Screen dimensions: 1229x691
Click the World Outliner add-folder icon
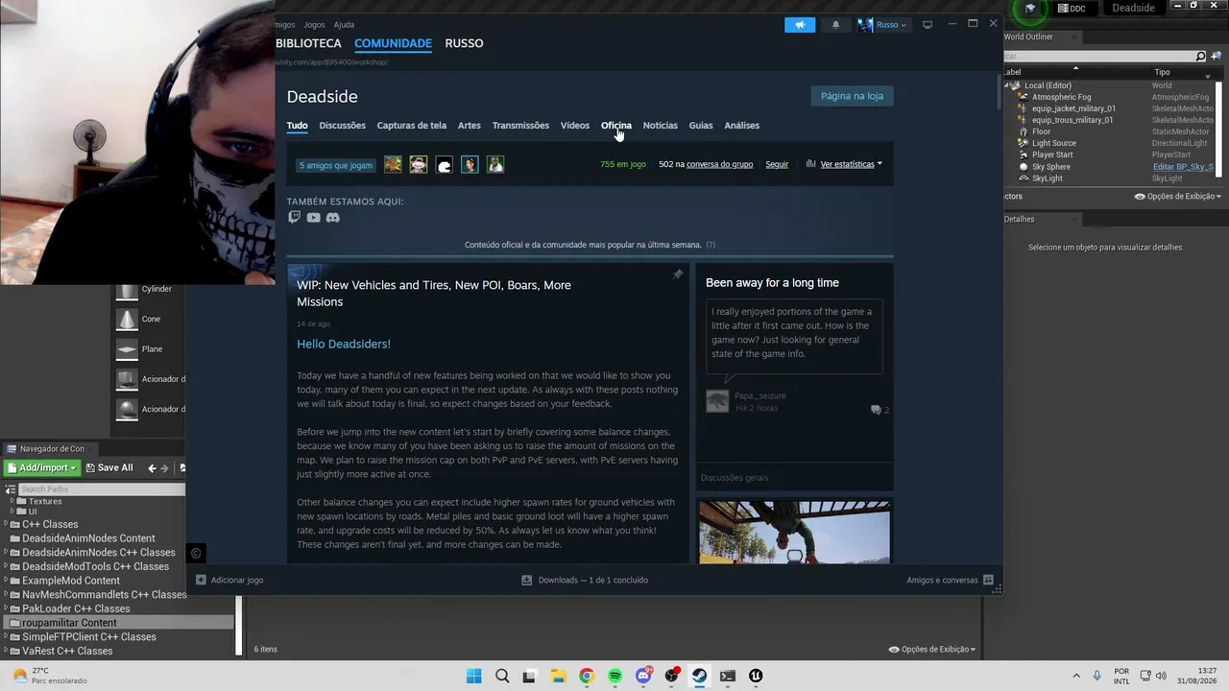(x=1217, y=57)
